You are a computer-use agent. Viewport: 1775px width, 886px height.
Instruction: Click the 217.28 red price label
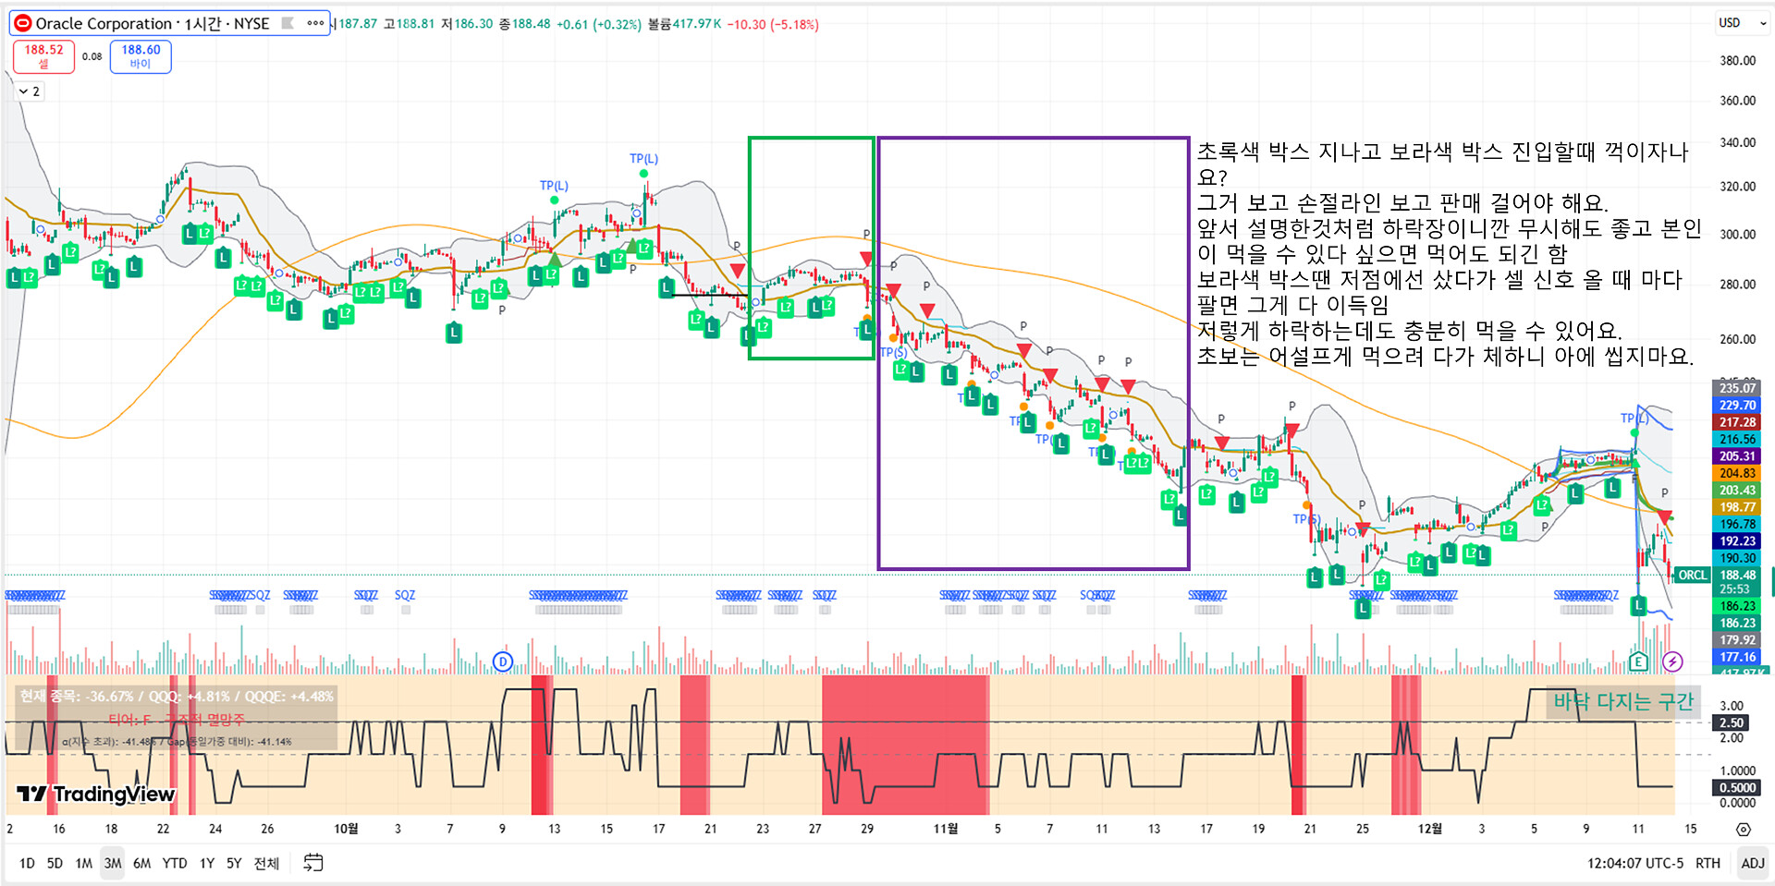click(x=1737, y=422)
